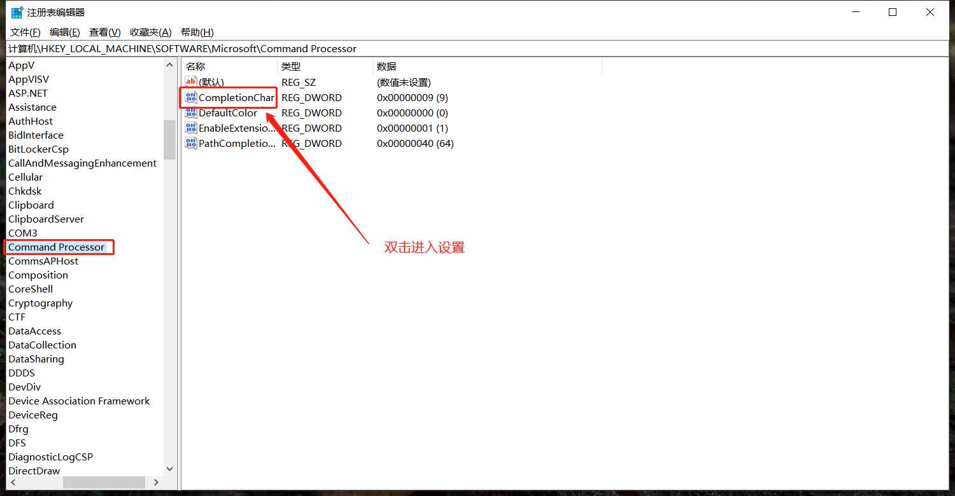
Task: Select the DataAccess key in tree
Action: click(x=35, y=331)
